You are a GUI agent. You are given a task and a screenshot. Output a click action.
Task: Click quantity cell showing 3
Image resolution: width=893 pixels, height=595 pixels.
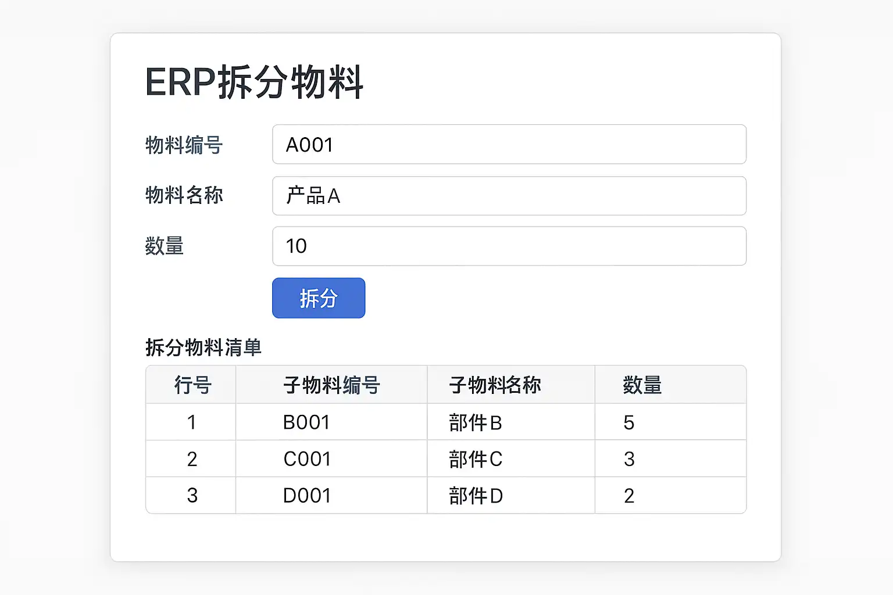coord(670,458)
